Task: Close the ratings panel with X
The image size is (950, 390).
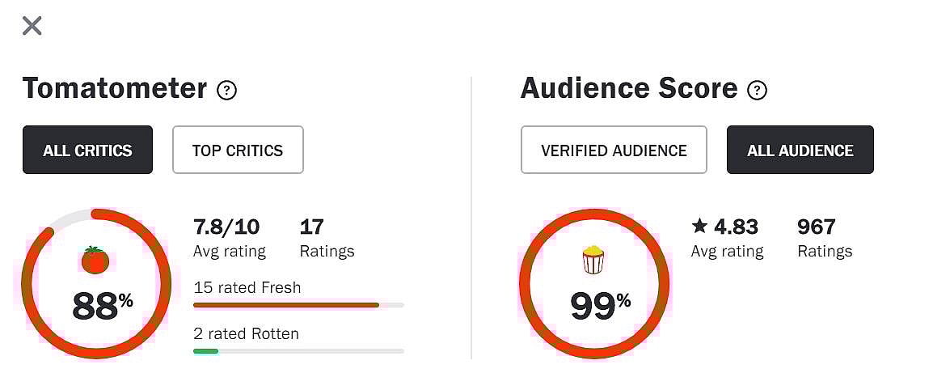Action: pyautogui.click(x=32, y=27)
